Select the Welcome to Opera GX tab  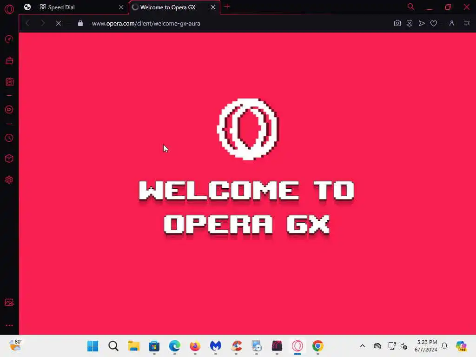174,7
